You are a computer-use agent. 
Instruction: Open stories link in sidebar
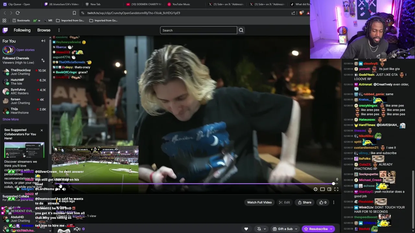[x=25, y=50]
